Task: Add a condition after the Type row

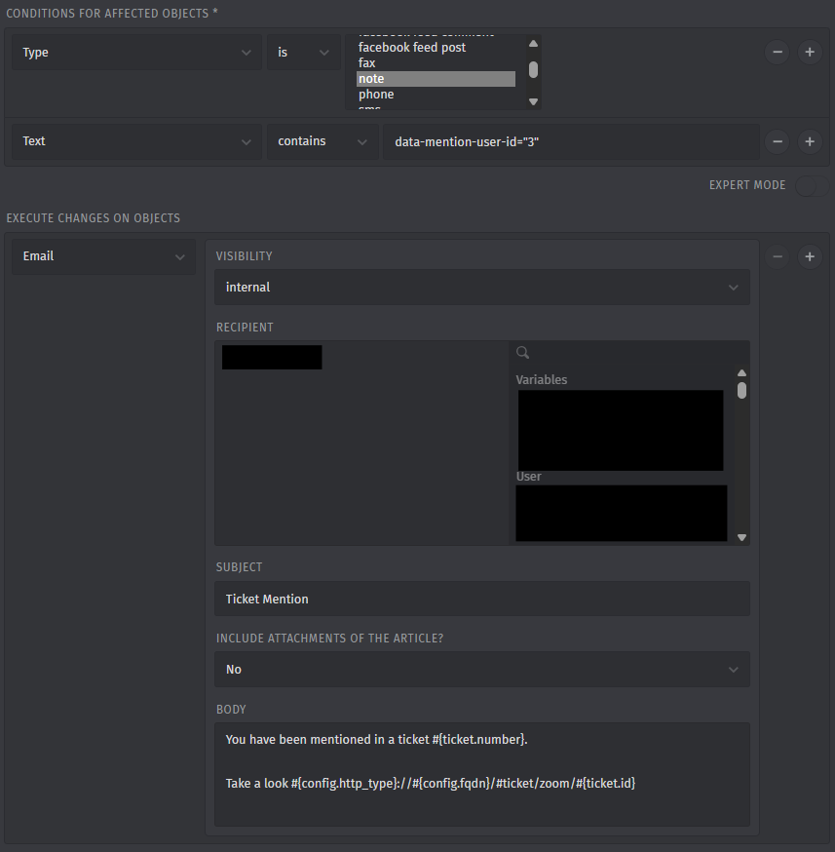Action: point(809,53)
